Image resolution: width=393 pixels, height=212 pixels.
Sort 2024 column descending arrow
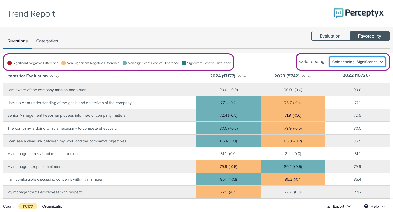click(x=245, y=76)
